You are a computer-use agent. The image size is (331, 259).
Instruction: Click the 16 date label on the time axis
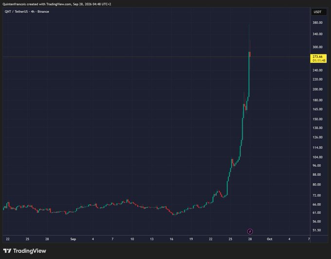pyautogui.click(x=171, y=239)
